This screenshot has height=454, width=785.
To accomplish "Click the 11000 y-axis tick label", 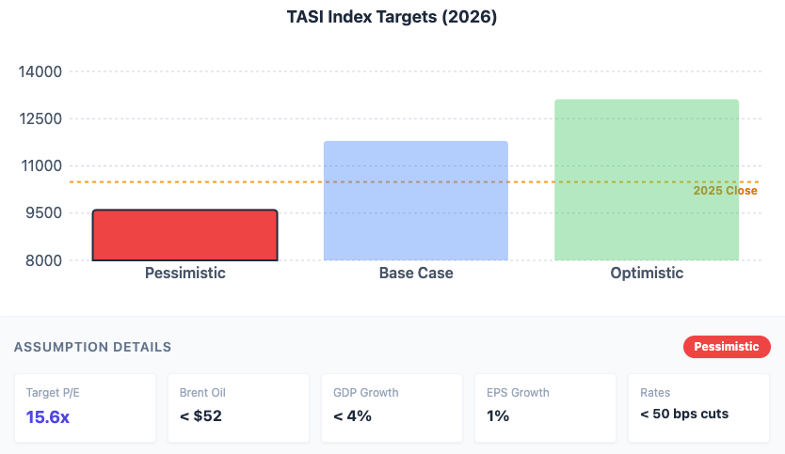I will (x=41, y=166).
